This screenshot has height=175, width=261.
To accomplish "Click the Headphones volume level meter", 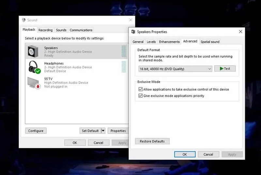I will pyautogui.click(x=124, y=66).
